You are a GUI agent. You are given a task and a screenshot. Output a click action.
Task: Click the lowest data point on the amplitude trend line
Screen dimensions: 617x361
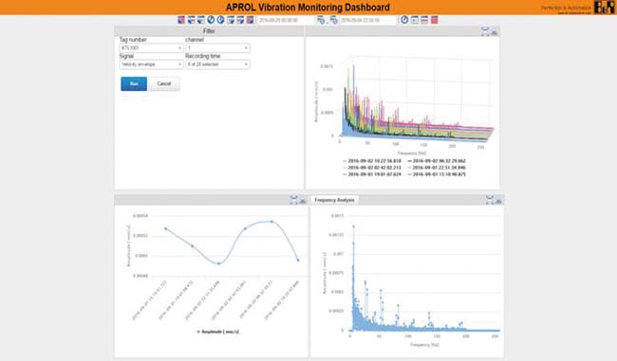(218, 263)
